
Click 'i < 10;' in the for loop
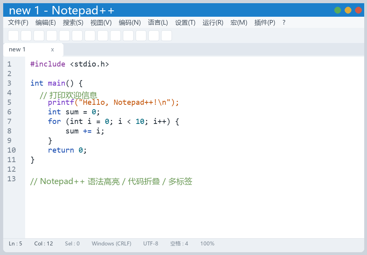(x=133, y=122)
